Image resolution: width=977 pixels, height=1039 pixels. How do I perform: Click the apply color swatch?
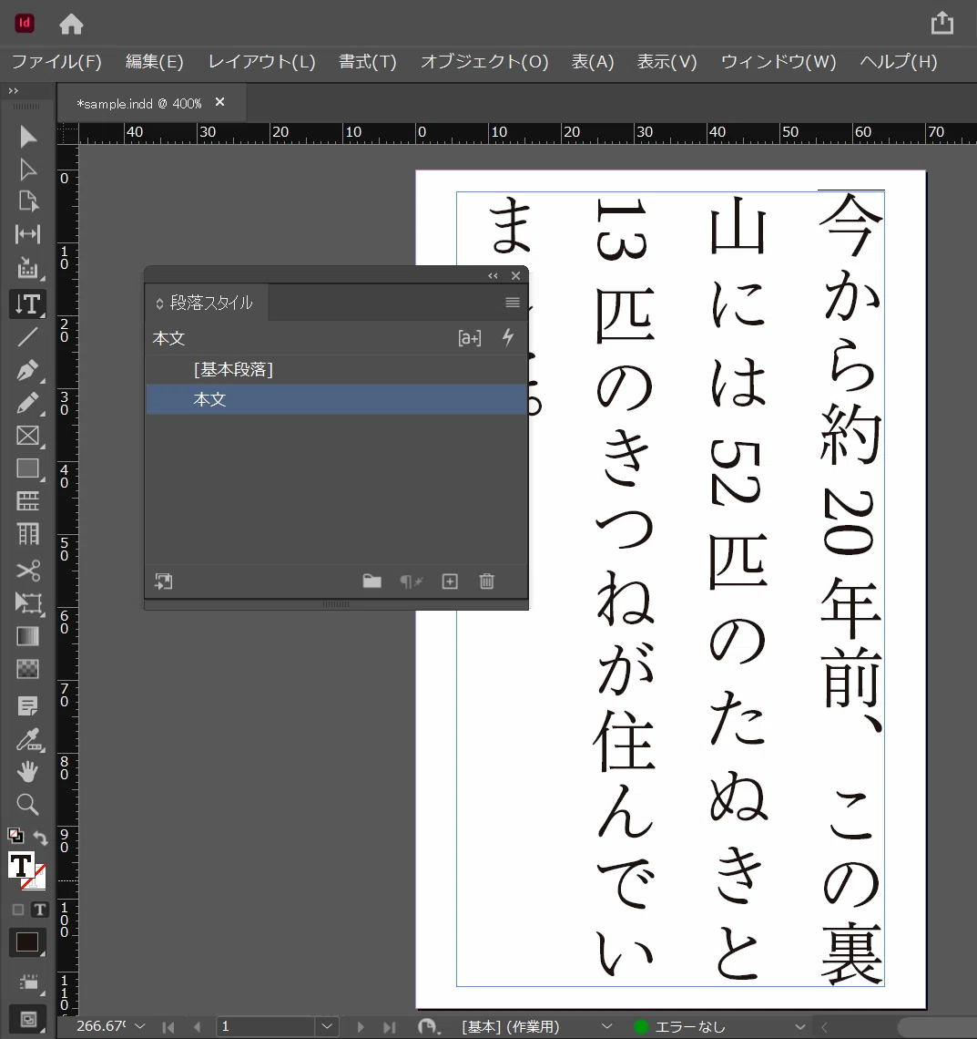click(26, 942)
